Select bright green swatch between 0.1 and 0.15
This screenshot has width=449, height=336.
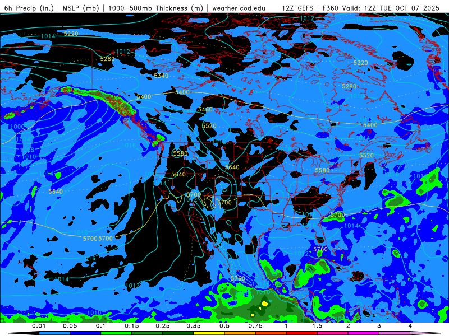click(x=116, y=333)
